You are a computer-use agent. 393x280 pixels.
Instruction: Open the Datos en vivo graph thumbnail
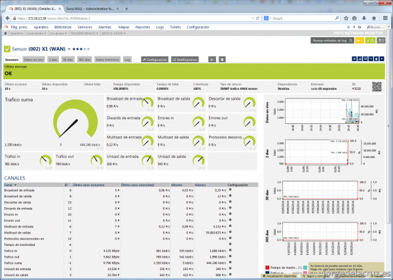click(322, 114)
